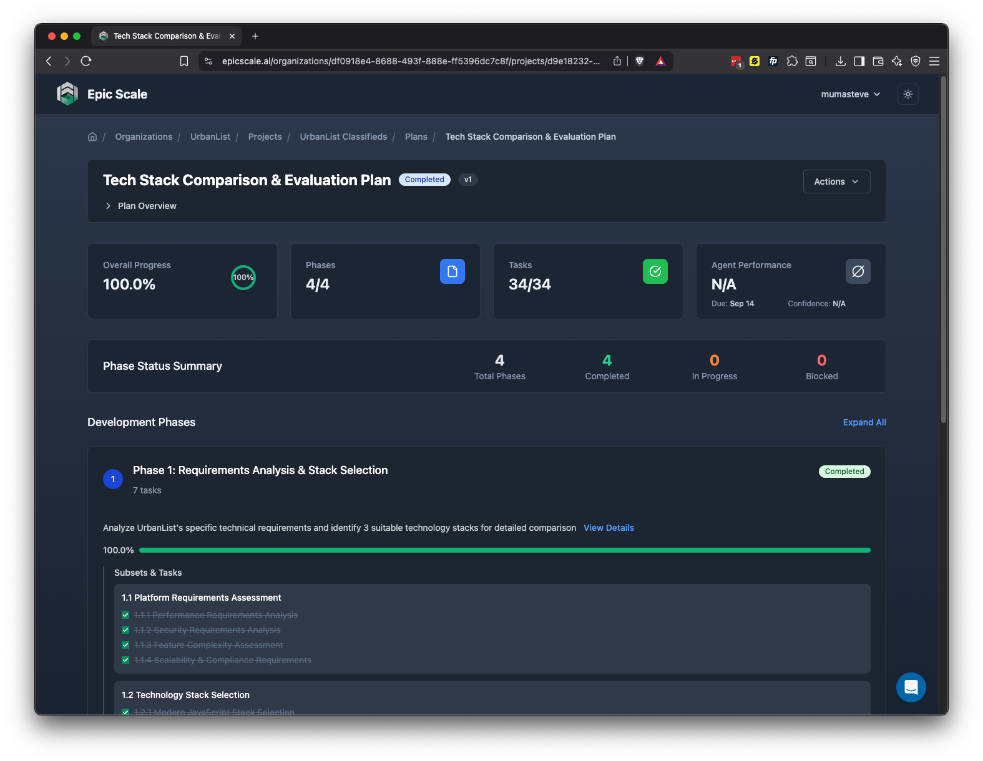Viewport: 983px width, 761px height.
Task: Expand the Plan Overview section
Action: click(x=140, y=206)
